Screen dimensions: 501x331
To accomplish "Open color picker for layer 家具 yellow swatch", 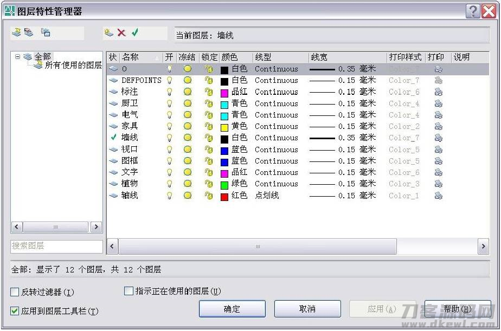I will pyautogui.click(x=224, y=127).
